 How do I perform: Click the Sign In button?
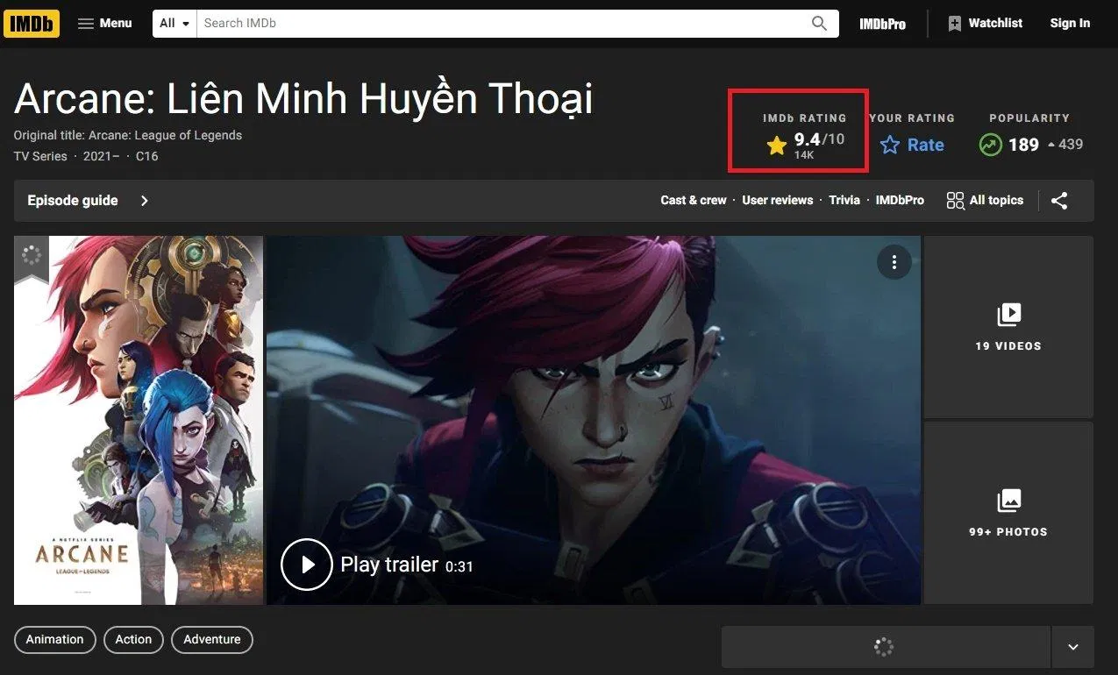tap(1069, 23)
